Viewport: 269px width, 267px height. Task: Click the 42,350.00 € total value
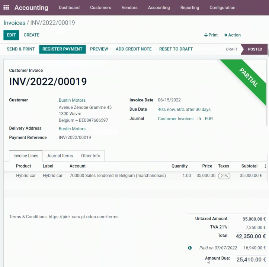251,236
